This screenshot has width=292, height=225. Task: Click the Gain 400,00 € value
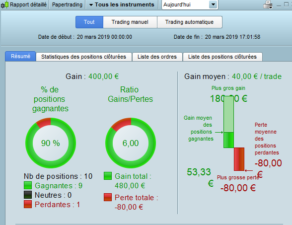[103, 76]
